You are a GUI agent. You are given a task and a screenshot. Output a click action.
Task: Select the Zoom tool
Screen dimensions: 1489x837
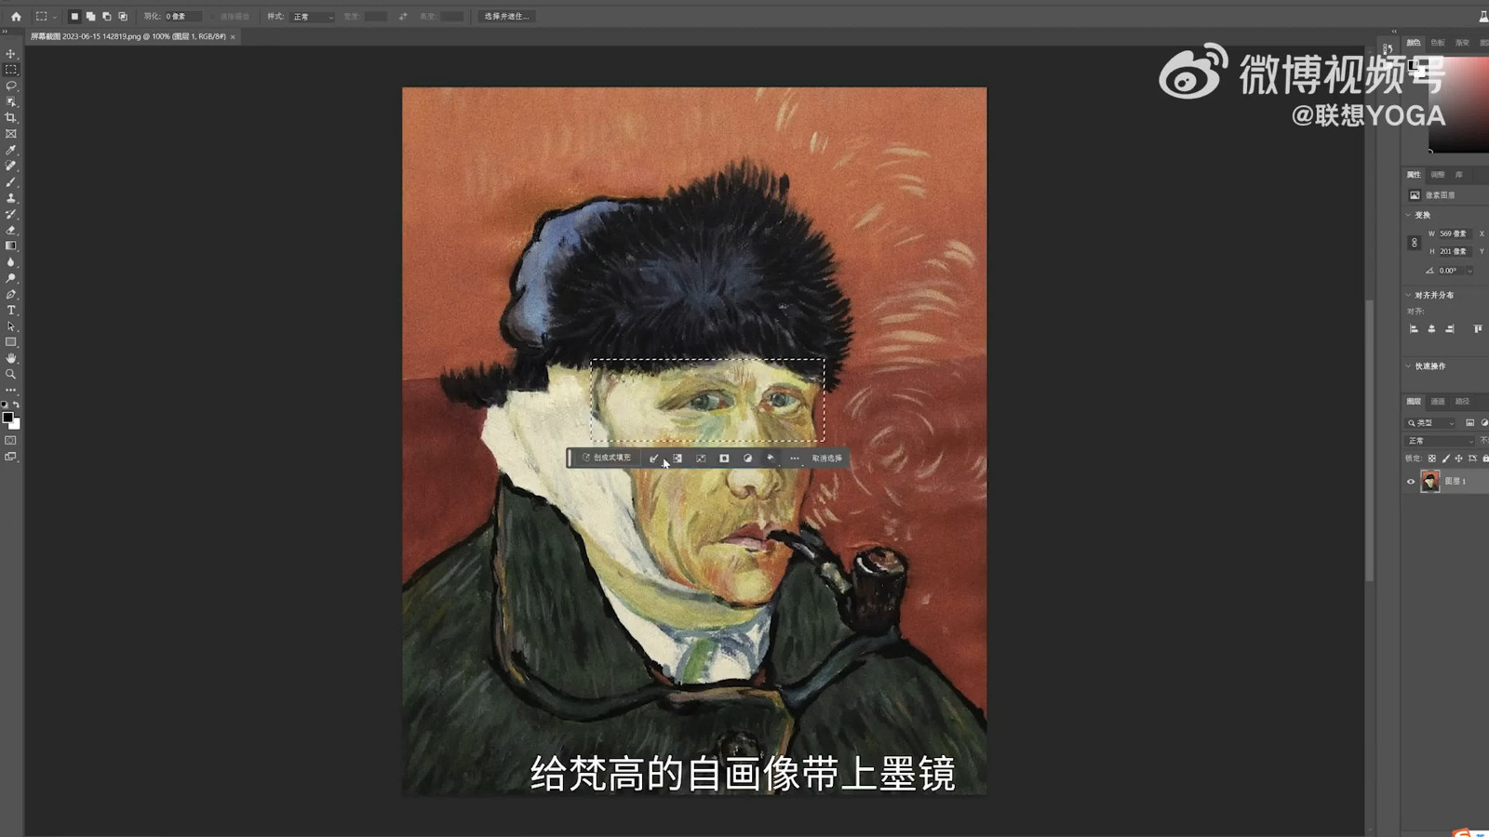11,374
